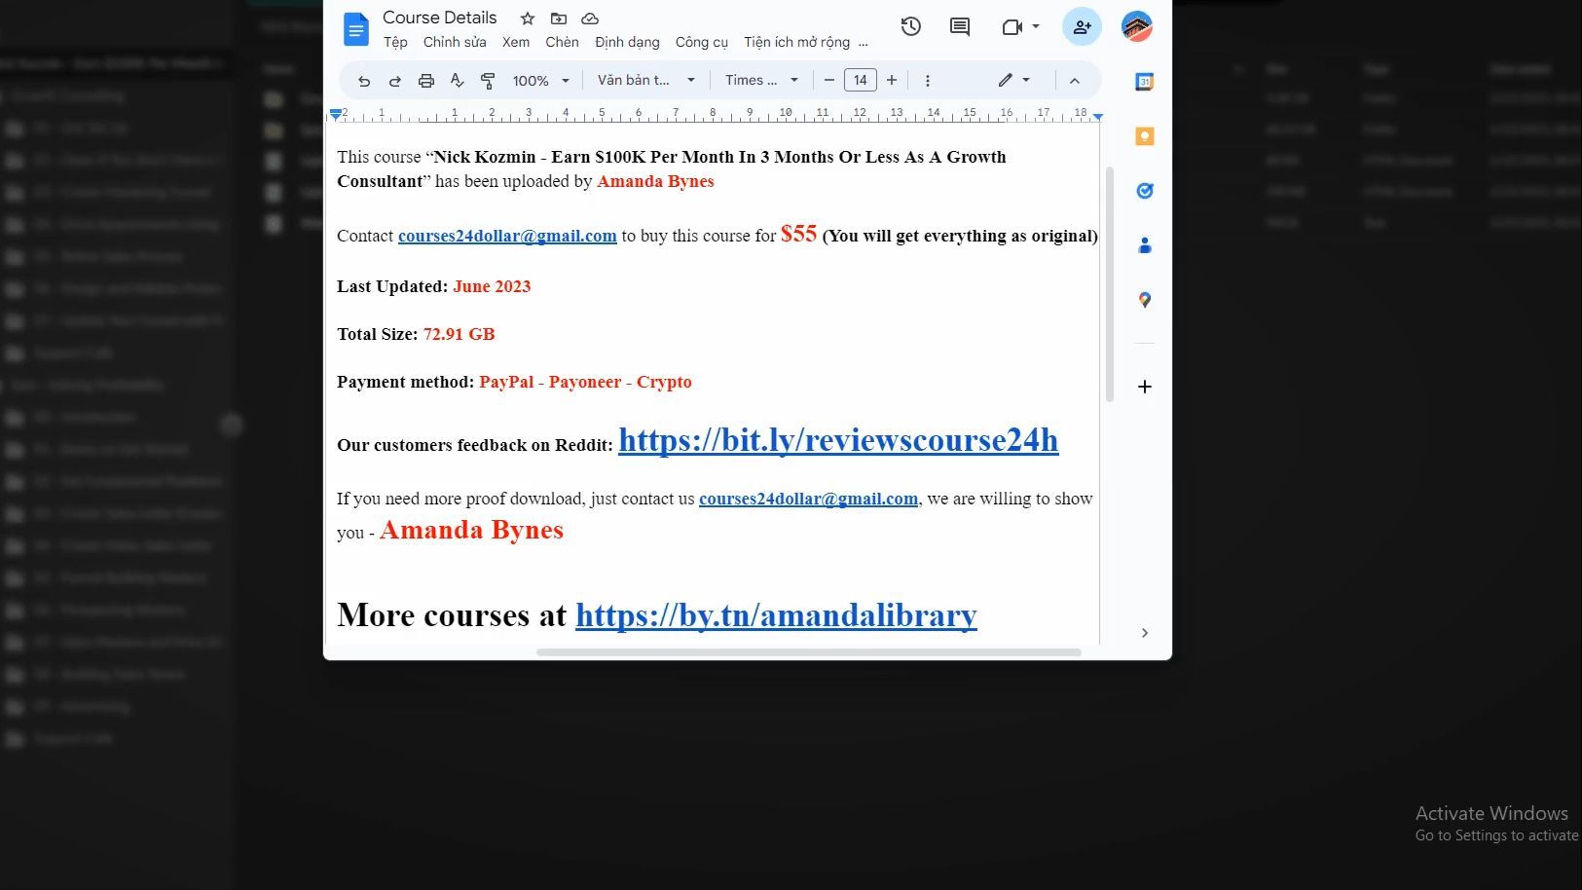Open Google Keep side panel icon
Viewport: 1582px width, 890px height.
(x=1145, y=136)
